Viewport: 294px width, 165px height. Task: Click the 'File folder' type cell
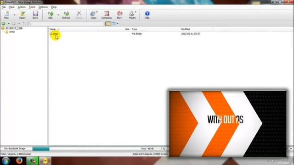137,34
